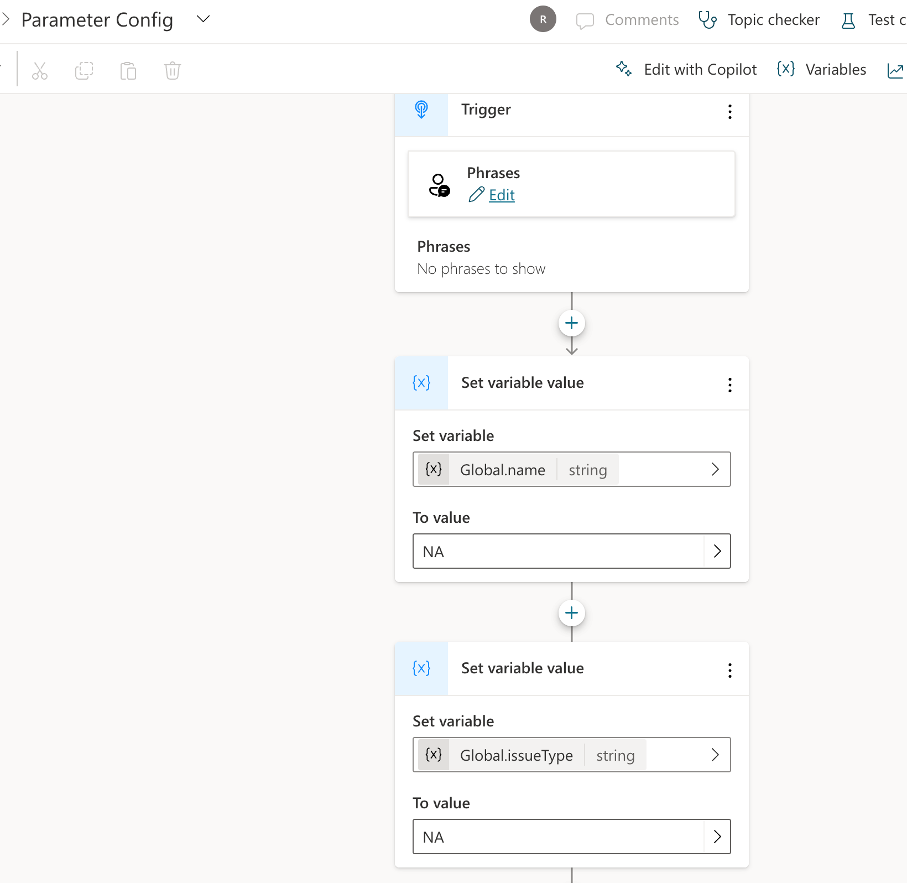
Task: Click the Delete node icon
Action: click(x=172, y=70)
